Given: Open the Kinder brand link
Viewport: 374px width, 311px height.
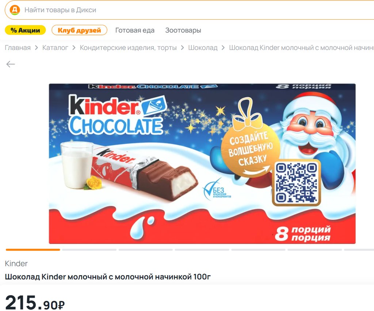Looking at the screenshot, I should [16, 264].
